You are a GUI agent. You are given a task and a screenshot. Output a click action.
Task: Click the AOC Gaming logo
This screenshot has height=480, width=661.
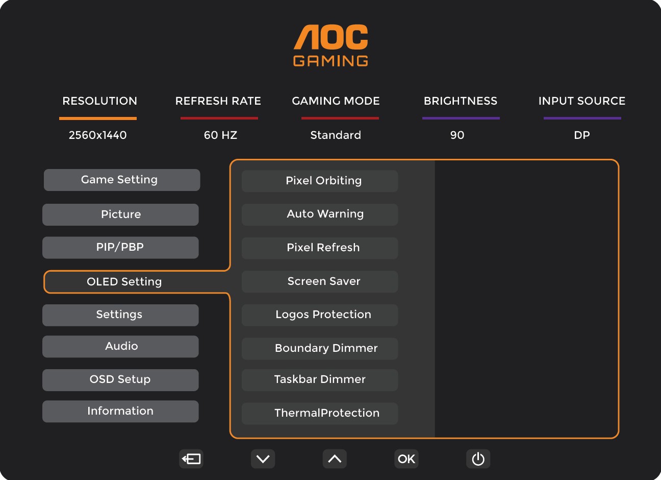pyautogui.click(x=330, y=46)
